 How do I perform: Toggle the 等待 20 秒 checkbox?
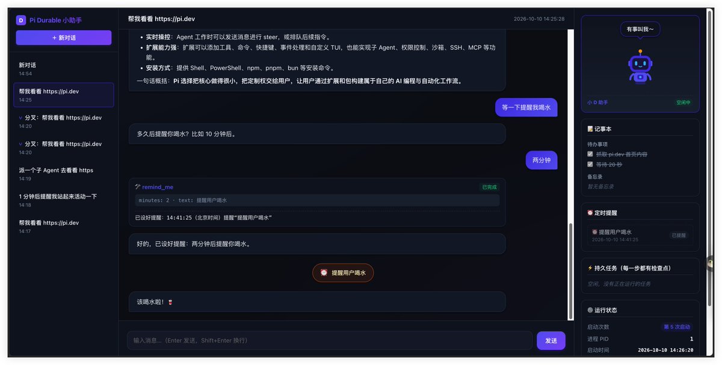click(x=590, y=164)
